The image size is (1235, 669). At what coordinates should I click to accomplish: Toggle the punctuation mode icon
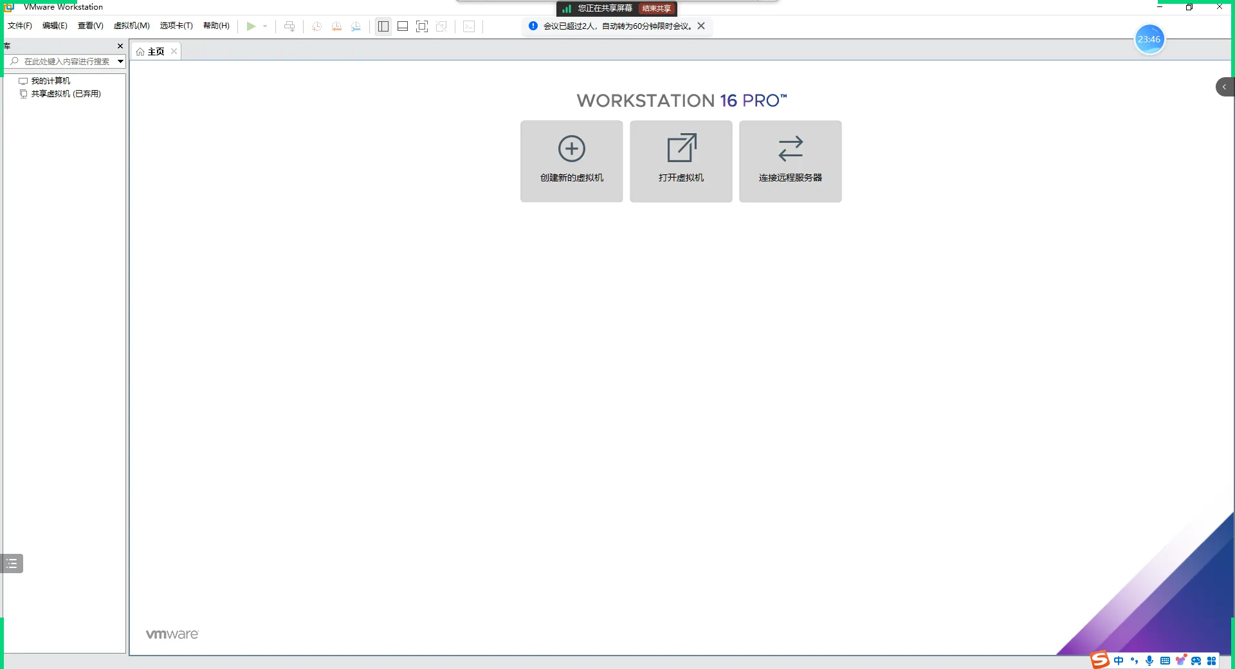tap(1134, 661)
